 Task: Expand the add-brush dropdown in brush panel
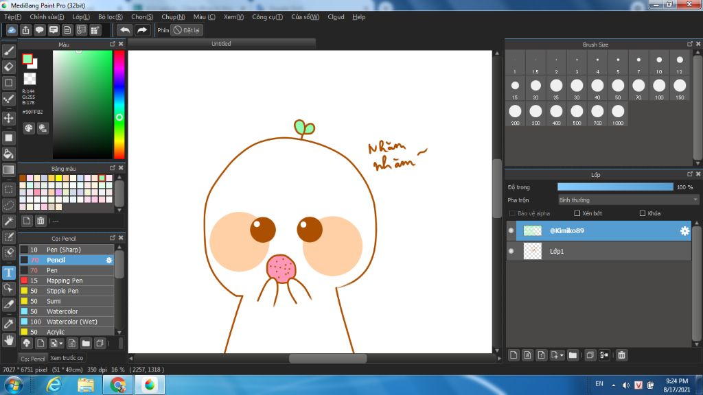[x=61, y=343]
